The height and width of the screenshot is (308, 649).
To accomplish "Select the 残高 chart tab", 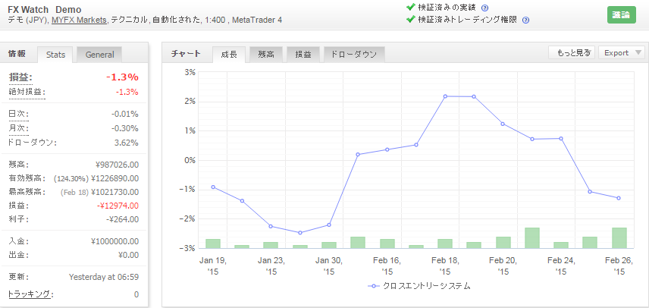I will coord(266,54).
